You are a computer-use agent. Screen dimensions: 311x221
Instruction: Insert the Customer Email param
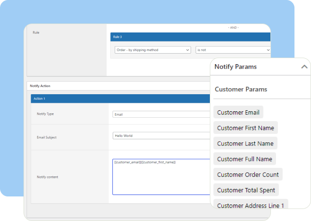(x=238, y=112)
